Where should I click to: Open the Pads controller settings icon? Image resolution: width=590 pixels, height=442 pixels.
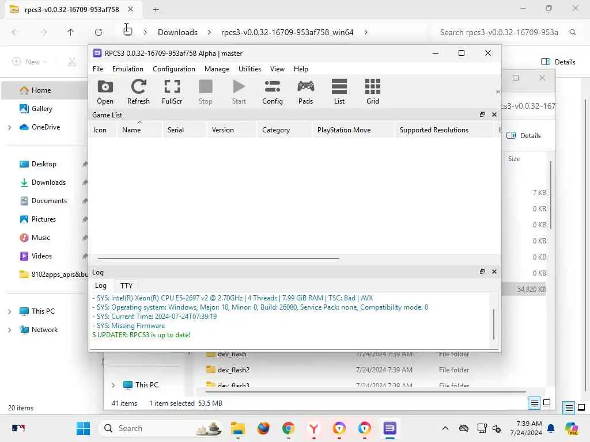tap(305, 92)
